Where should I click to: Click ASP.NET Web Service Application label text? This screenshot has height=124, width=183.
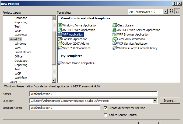point(139,30)
